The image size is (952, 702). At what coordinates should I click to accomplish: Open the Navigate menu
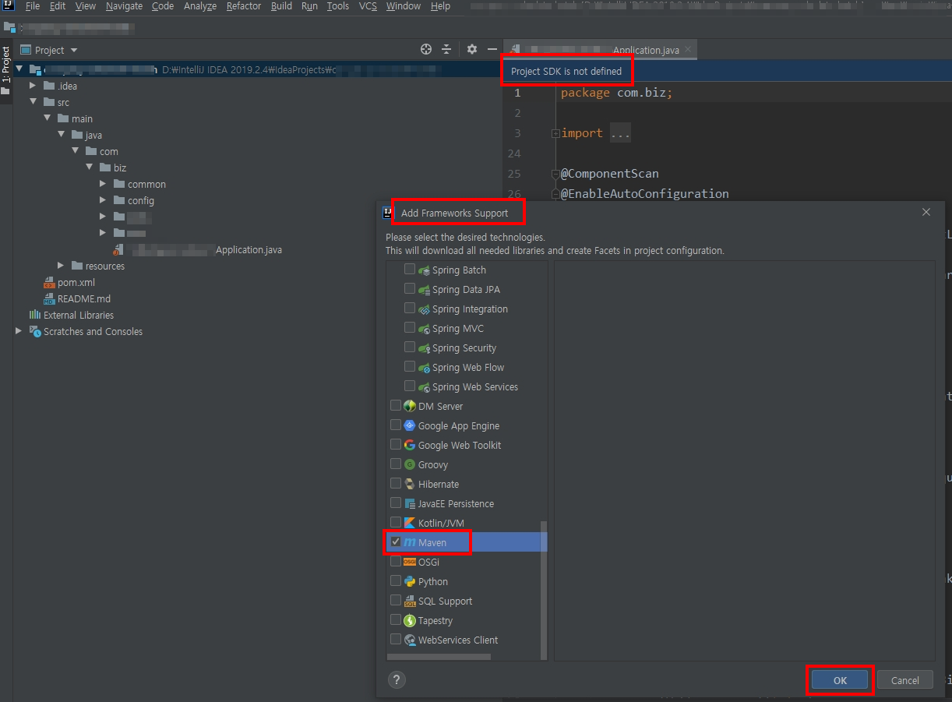124,6
